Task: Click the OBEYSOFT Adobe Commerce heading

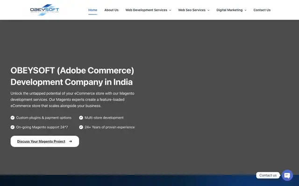Action: [72, 76]
